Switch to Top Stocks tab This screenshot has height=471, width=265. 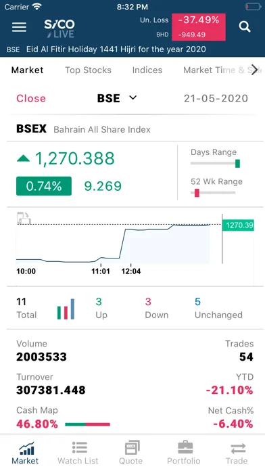click(89, 70)
